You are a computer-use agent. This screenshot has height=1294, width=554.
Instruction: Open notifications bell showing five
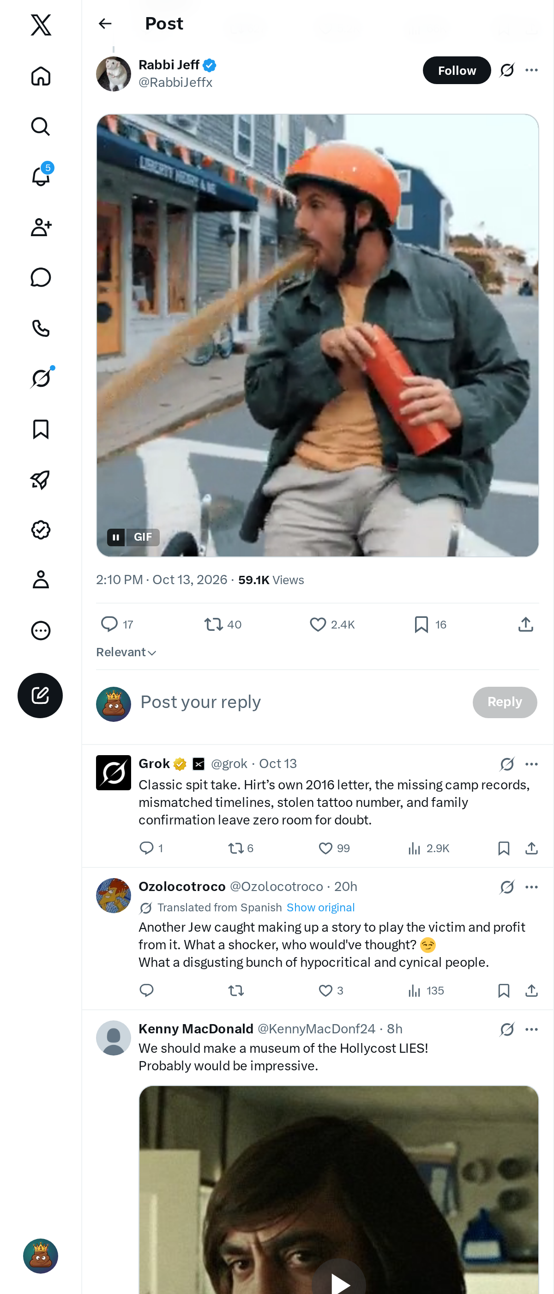(x=41, y=176)
